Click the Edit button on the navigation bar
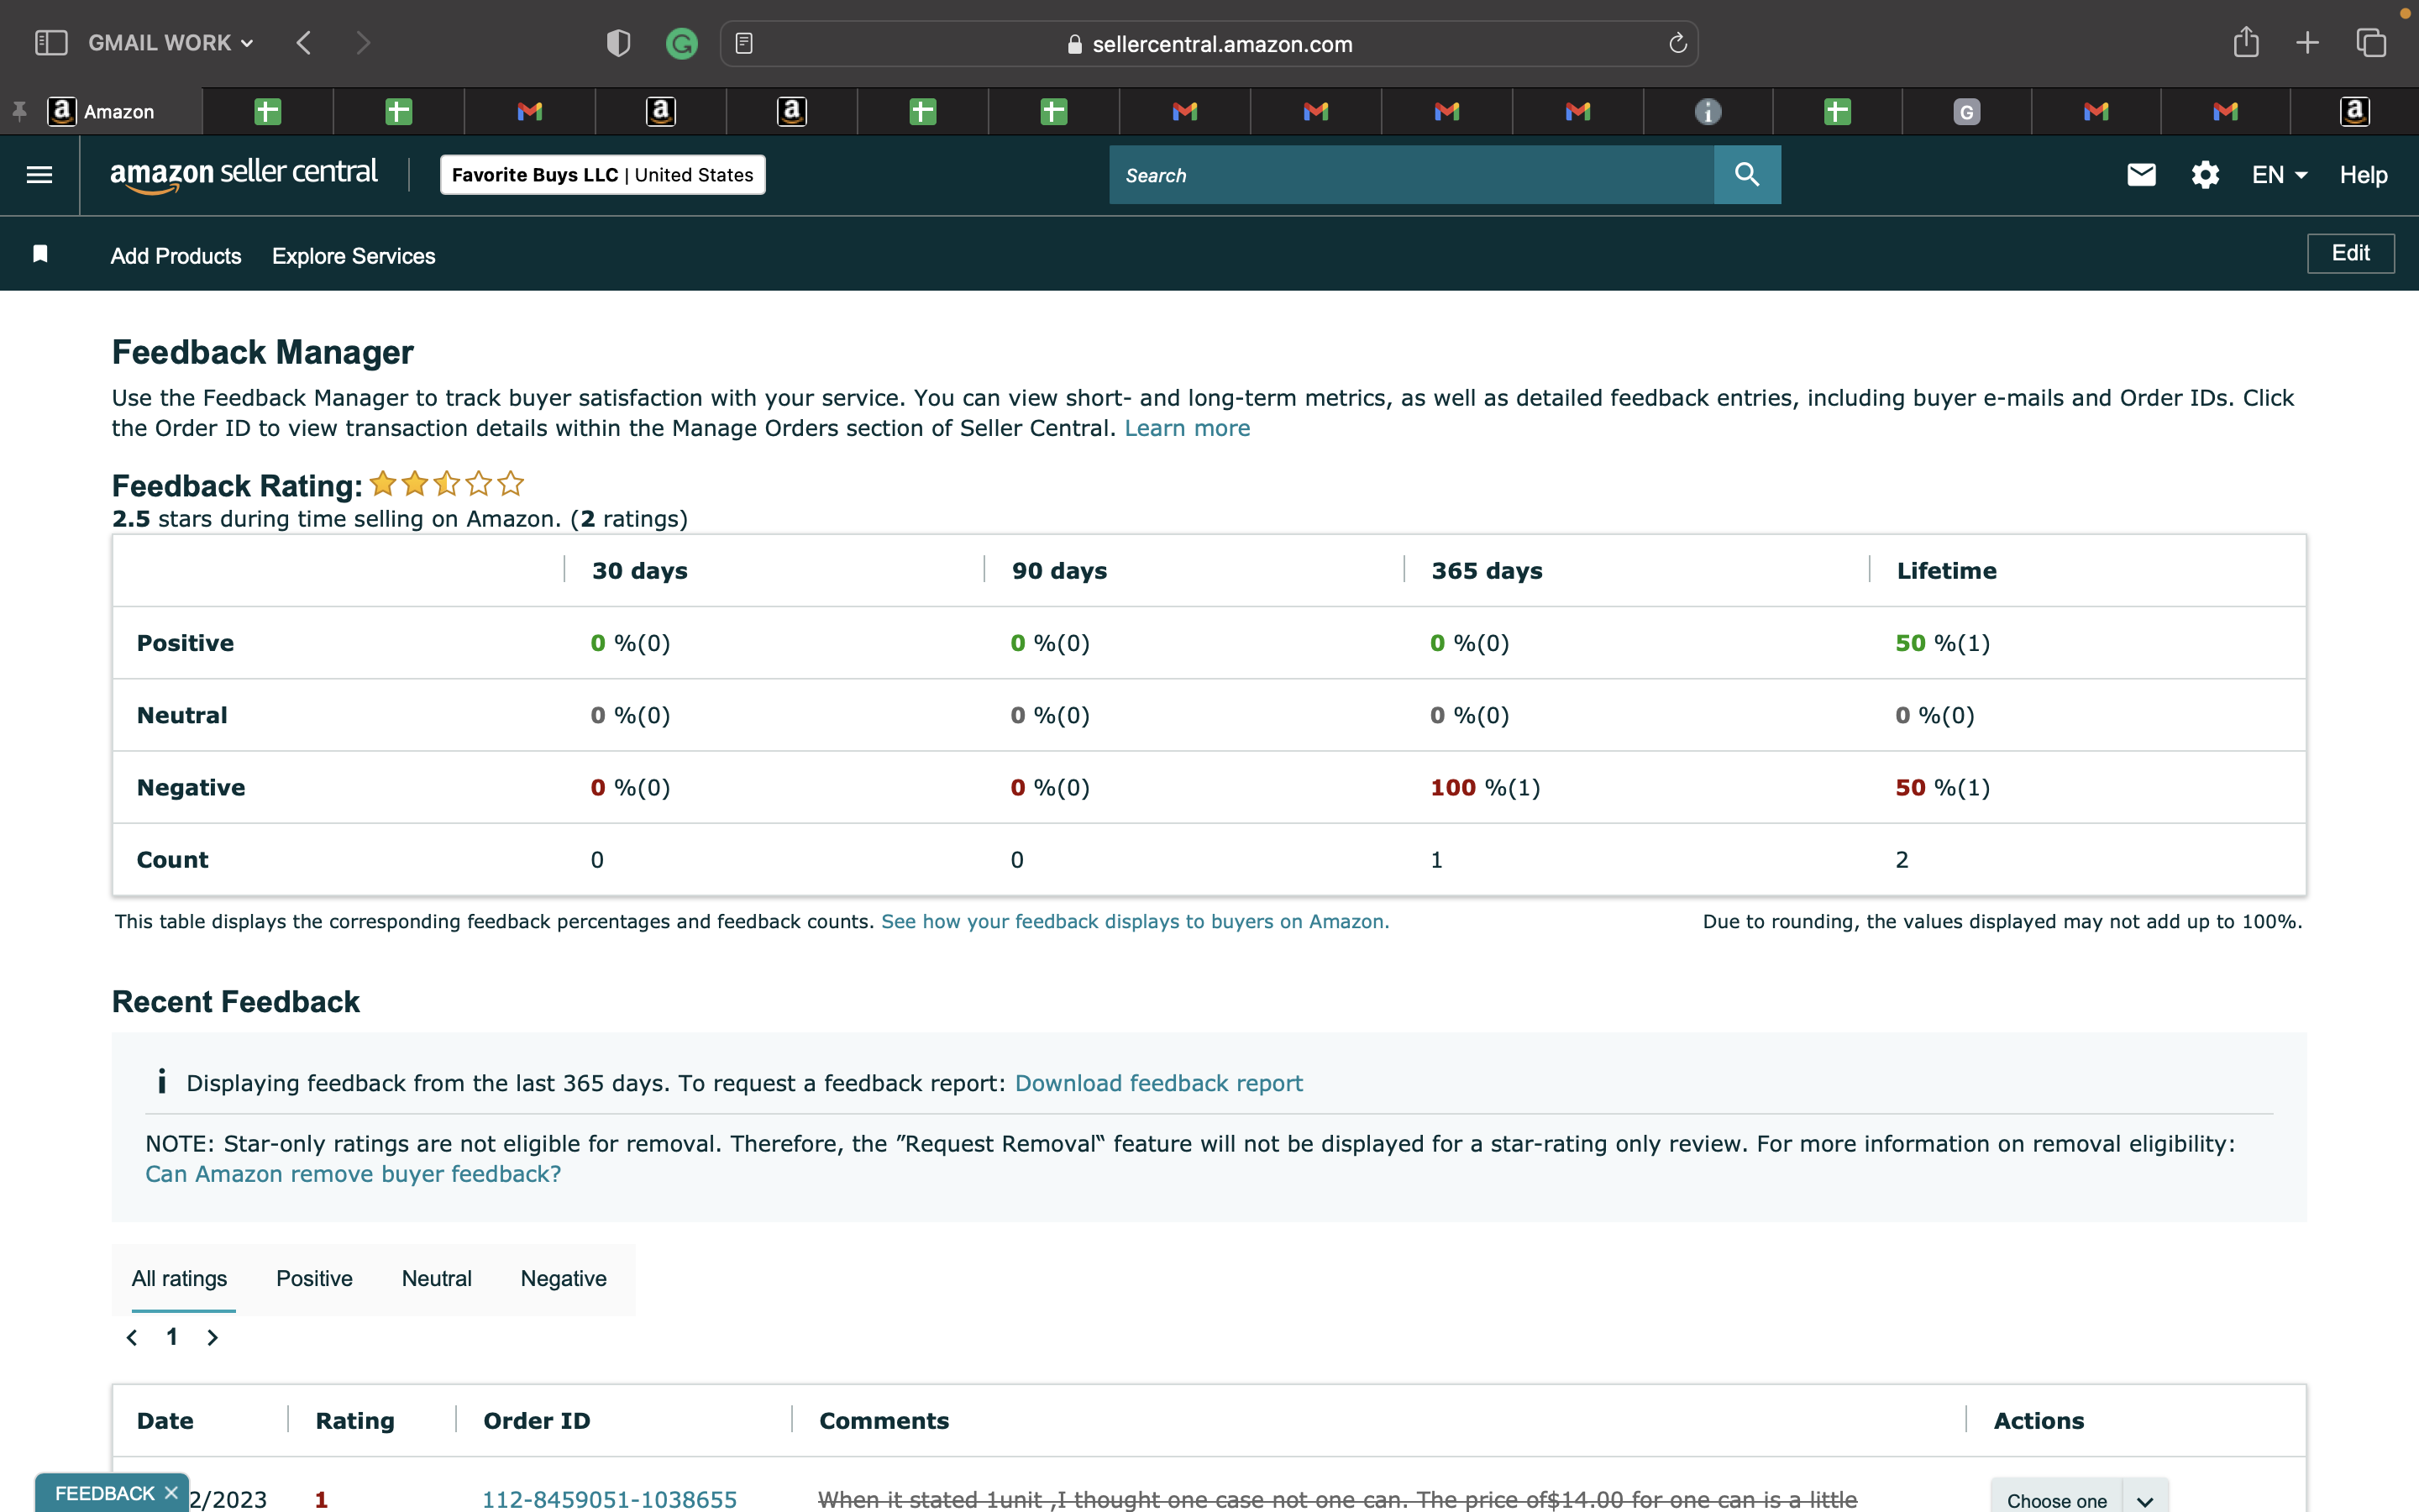Image resolution: width=2419 pixels, height=1512 pixels. 2351,253
